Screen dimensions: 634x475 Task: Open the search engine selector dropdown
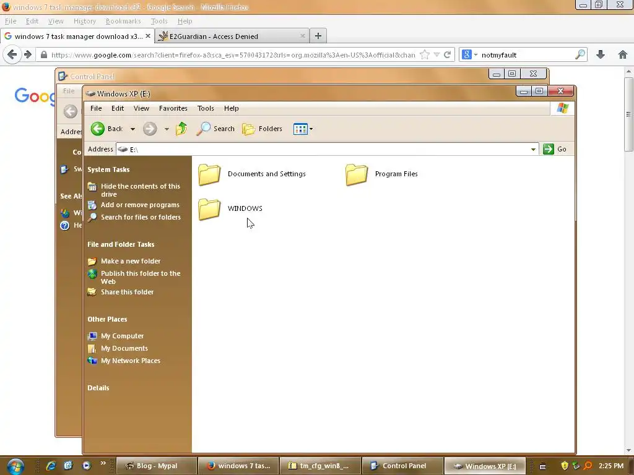tap(469, 54)
